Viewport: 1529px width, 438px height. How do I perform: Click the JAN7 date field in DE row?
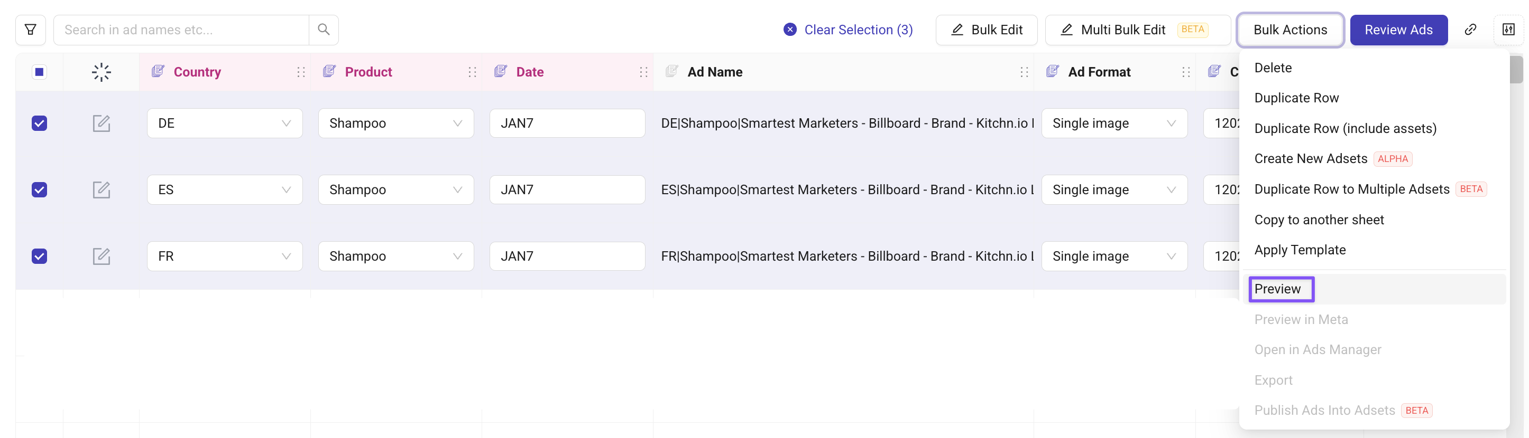click(x=567, y=123)
